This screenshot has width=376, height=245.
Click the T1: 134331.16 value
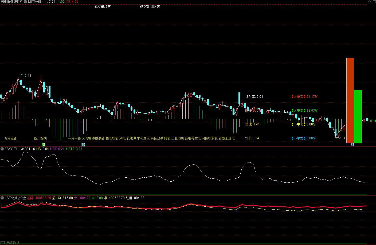click(x=24, y=149)
